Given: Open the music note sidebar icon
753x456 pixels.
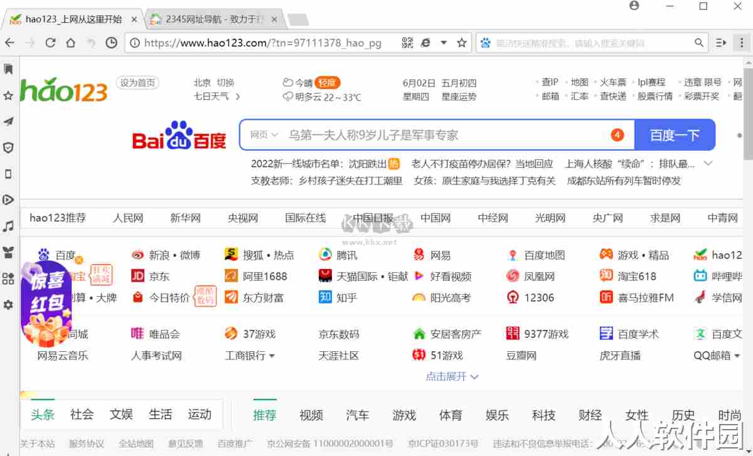Looking at the screenshot, I should (x=8, y=226).
